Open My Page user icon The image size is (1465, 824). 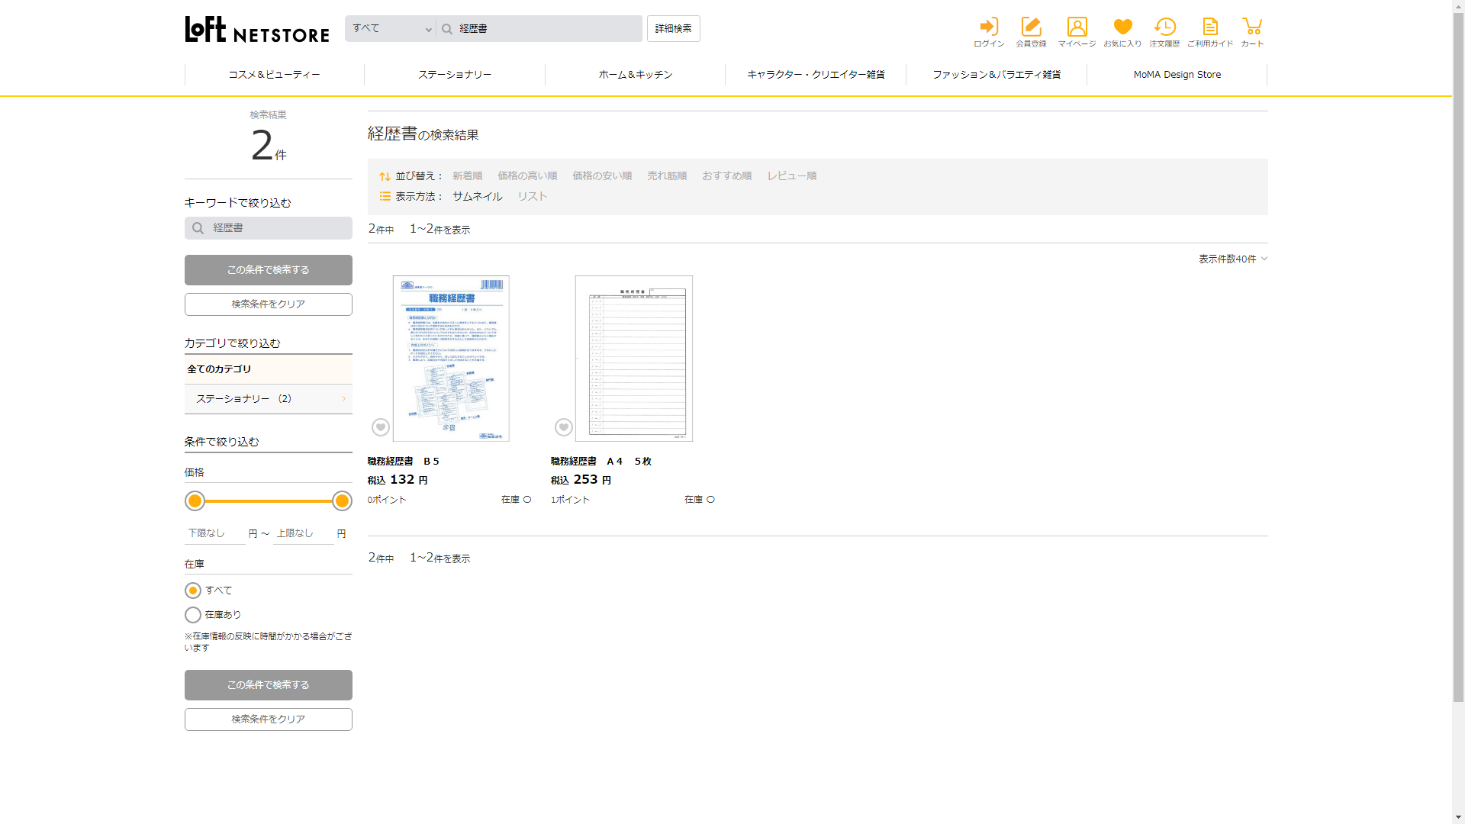1077,27
